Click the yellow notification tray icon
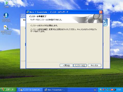This screenshot has width=123, height=92. [x=101, y=90]
